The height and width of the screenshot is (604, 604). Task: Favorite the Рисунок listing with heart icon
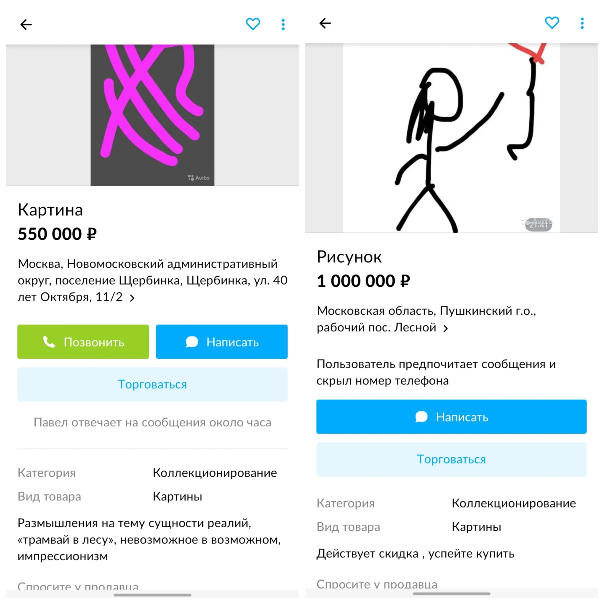(552, 23)
